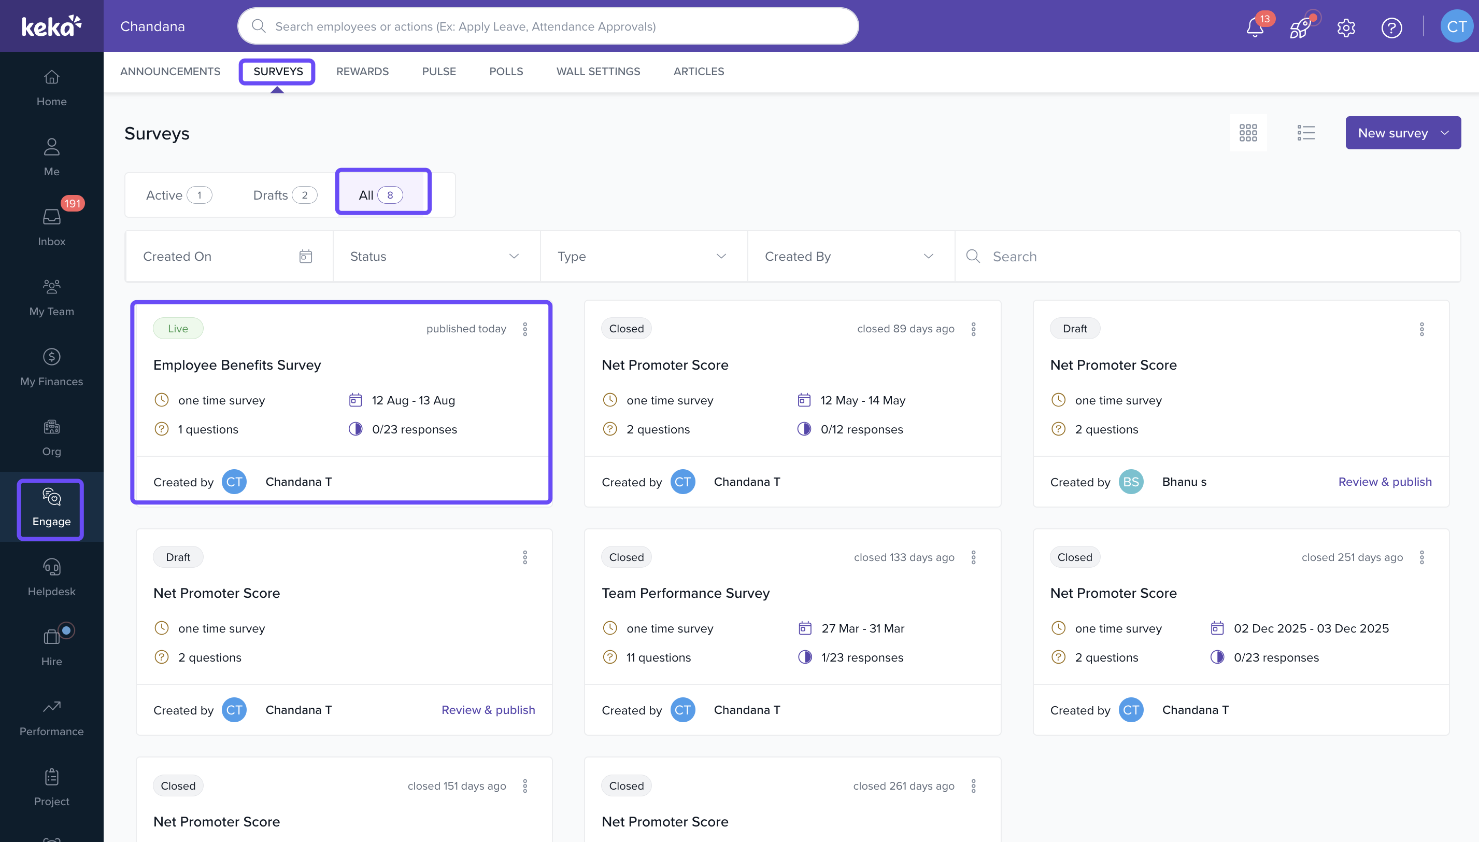1479x842 pixels.
Task: Expand the Status filter dropdown
Action: (436, 256)
